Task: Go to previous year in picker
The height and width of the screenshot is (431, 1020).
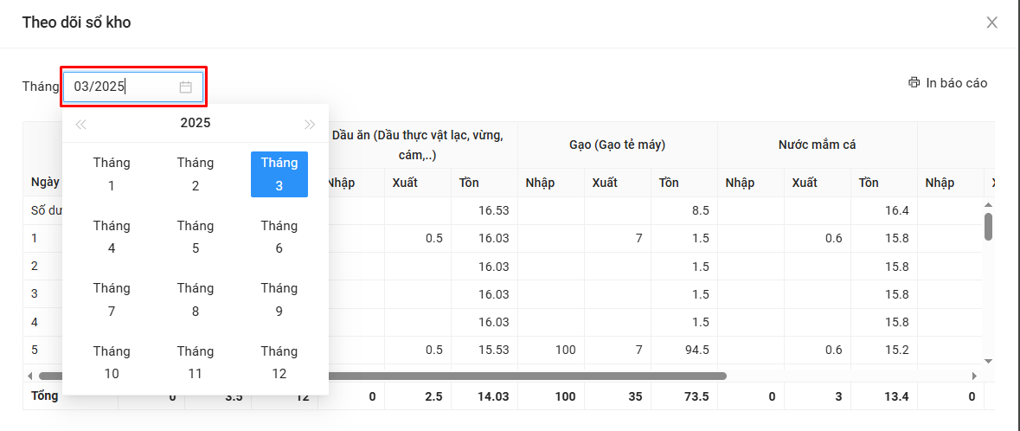Action: (x=81, y=124)
